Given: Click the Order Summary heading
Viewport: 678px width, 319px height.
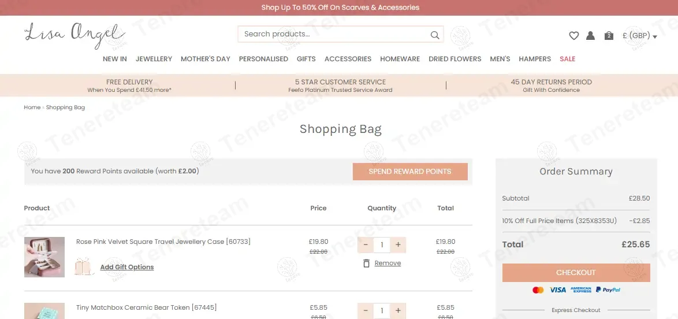Looking at the screenshot, I should tap(576, 172).
